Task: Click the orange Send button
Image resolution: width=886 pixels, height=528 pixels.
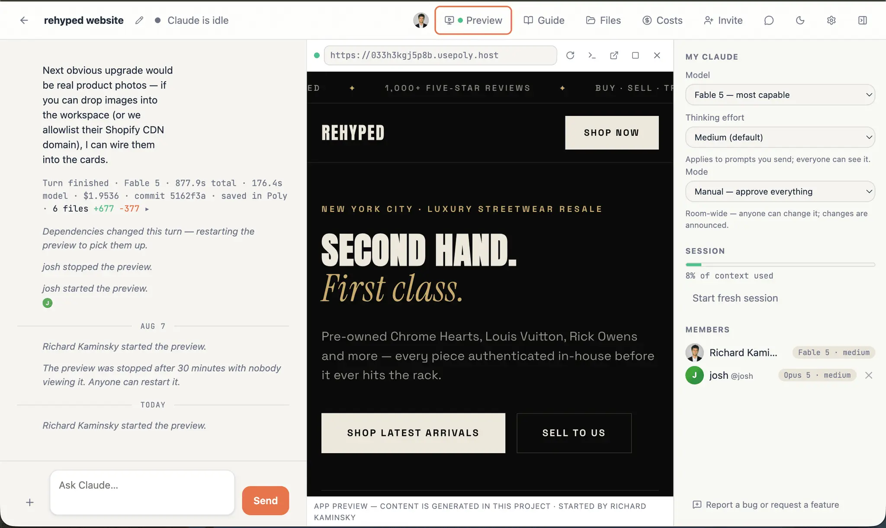Action: pyautogui.click(x=266, y=500)
